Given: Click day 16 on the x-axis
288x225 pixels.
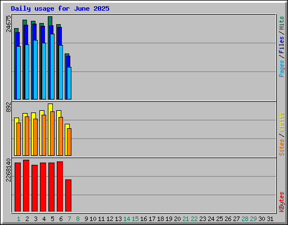Looking at the screenshot, I should 143,219.
